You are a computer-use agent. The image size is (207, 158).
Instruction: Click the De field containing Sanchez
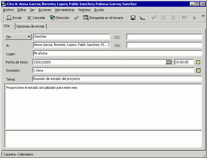click(x=72, y=36)
